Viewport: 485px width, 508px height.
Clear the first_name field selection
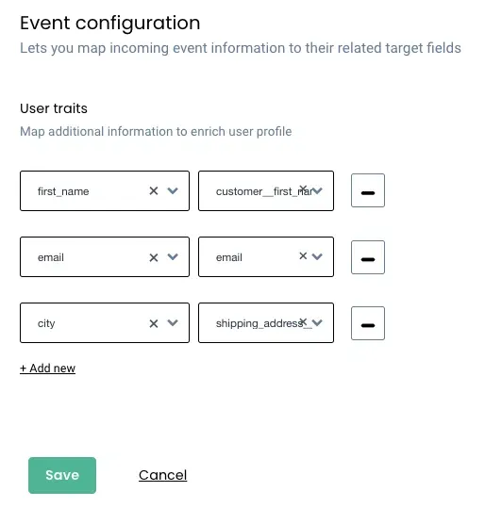[154, 190]
